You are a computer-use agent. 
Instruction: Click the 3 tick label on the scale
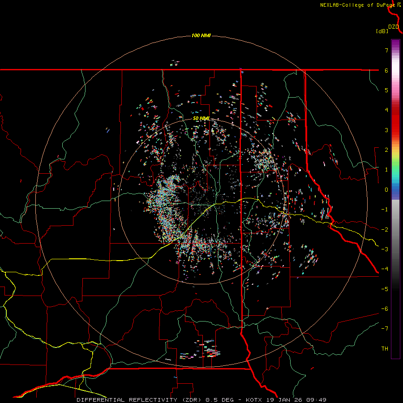[x=386, y=130]
